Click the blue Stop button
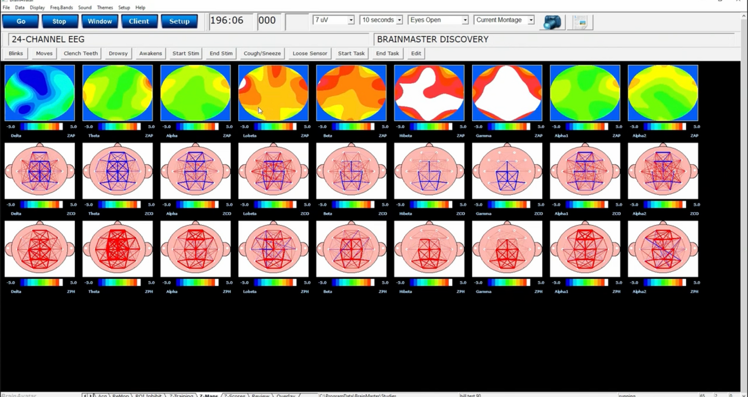The width and height of the screenshot is (748, 397). pos(60,21)
